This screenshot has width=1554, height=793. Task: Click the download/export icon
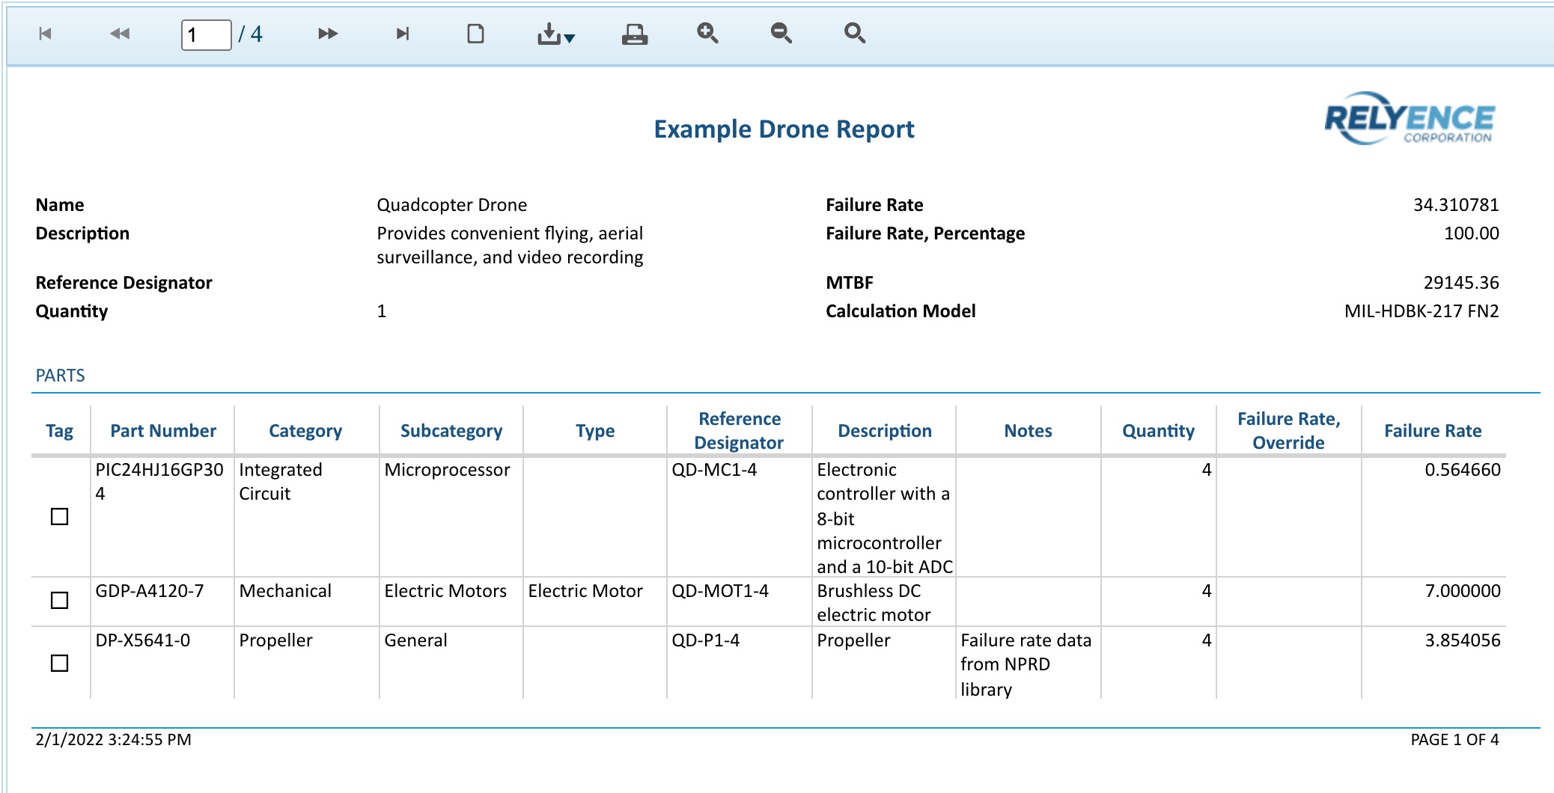click(x=547, y=34)
